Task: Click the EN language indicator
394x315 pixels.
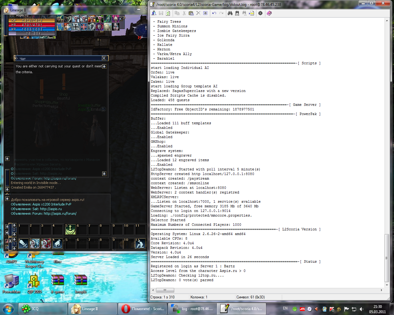Action: point(285,308)
